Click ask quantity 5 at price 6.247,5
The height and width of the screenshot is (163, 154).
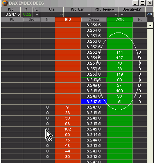pos(120,102)
